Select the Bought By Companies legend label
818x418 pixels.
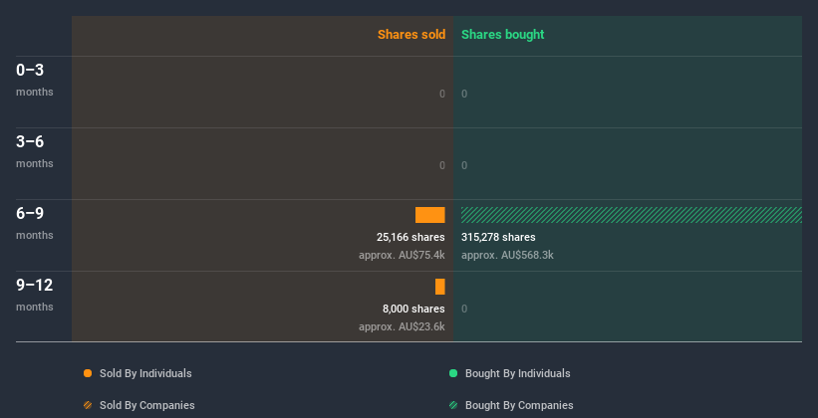(519, 405)
